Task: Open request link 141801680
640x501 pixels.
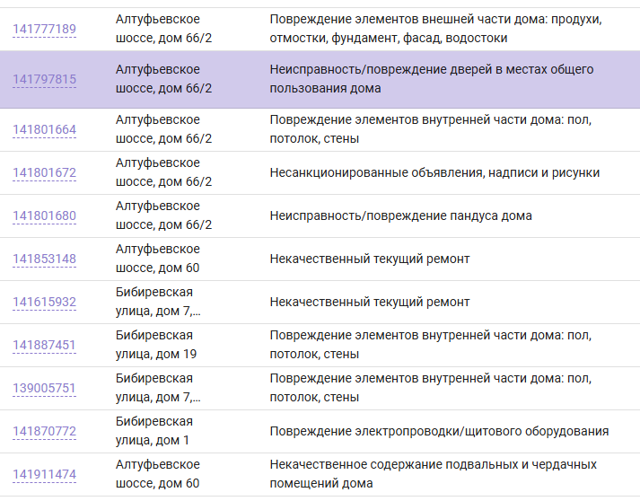Action: point(45,215)
